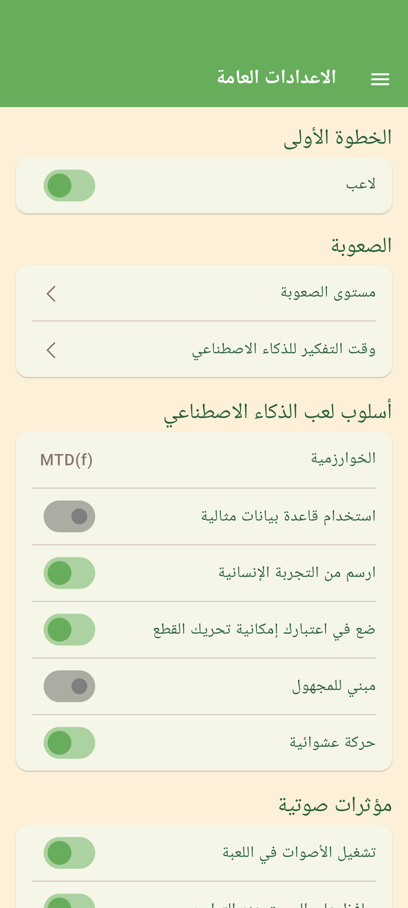Enable the مبني للمجهول switch
408x908 pixels.
tap(69, 686)
